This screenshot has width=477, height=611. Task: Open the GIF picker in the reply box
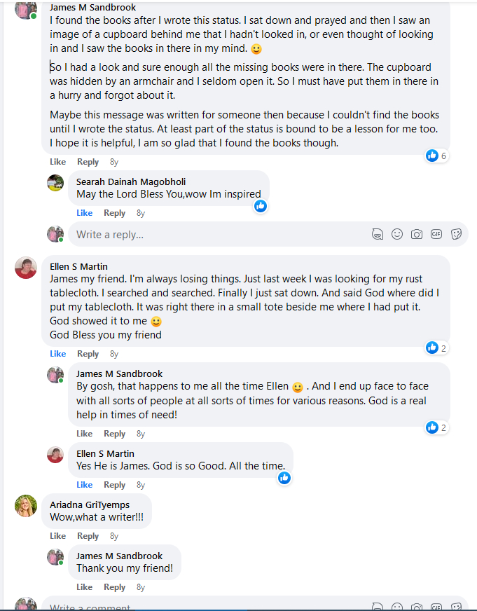coord(436,234)
